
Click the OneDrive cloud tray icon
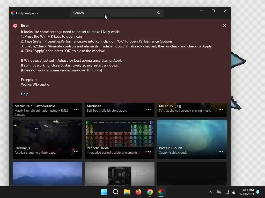pyautogui.click(x=219, y=192)
